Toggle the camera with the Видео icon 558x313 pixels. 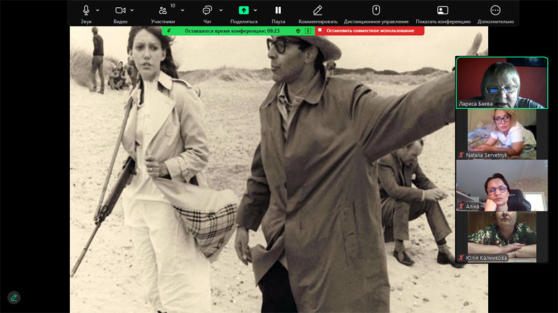point(121,10)
